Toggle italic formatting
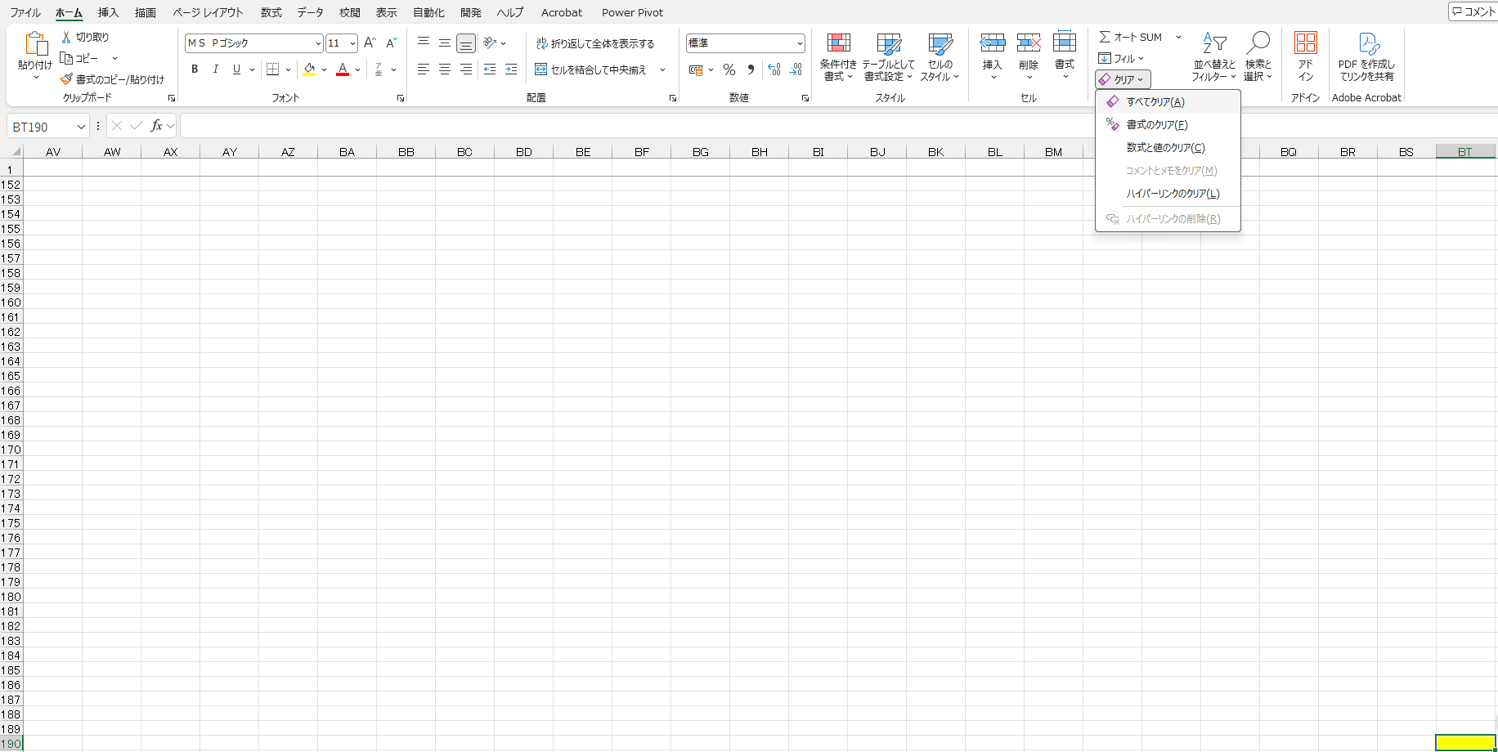Viewport: 1498px width, 752px height. click(216, 69)
